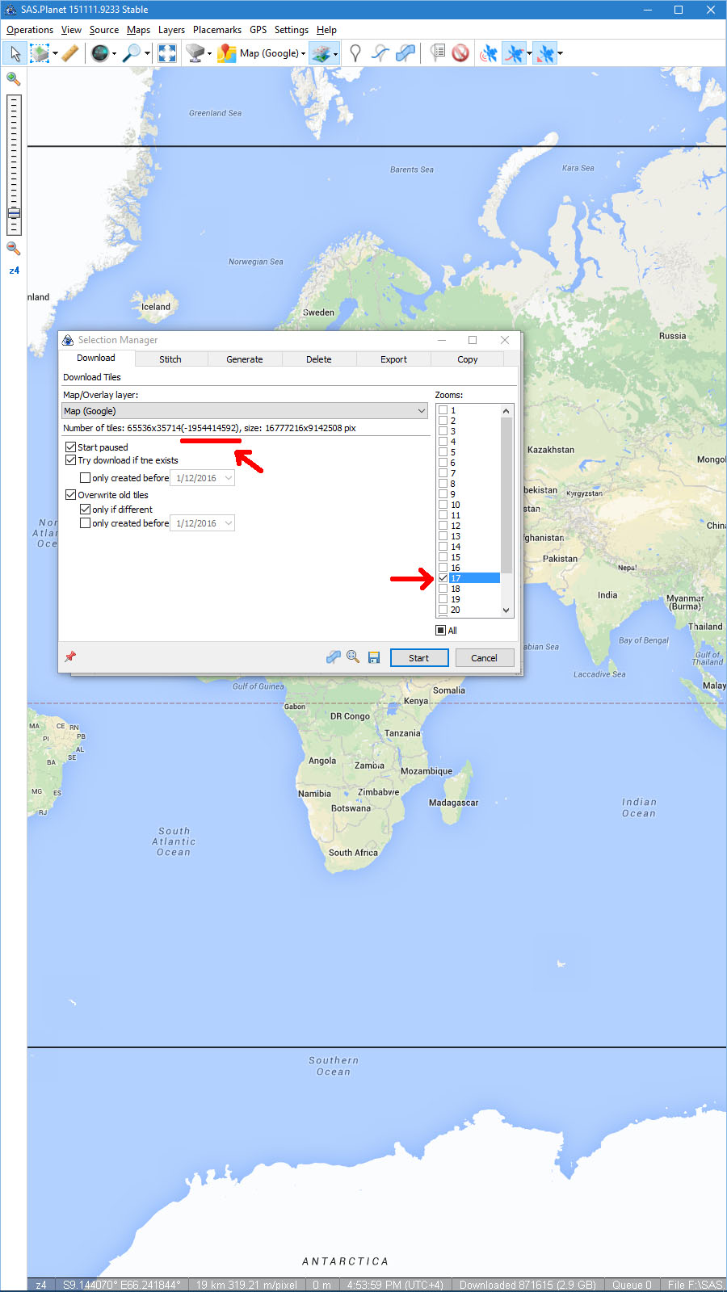
Task: Click the zoom-in magnifier above zoom slider
Action: pos(14,78)
